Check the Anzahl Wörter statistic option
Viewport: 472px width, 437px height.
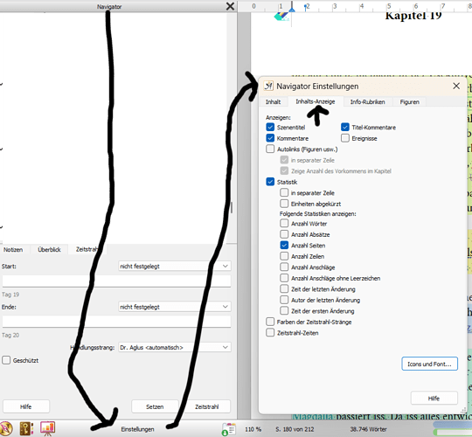click(x=284, y=224)
